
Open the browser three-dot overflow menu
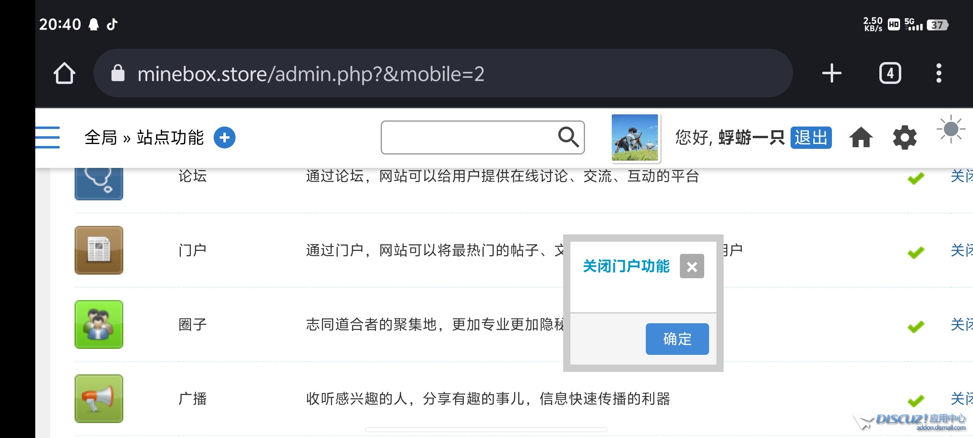tap(939, 73)
